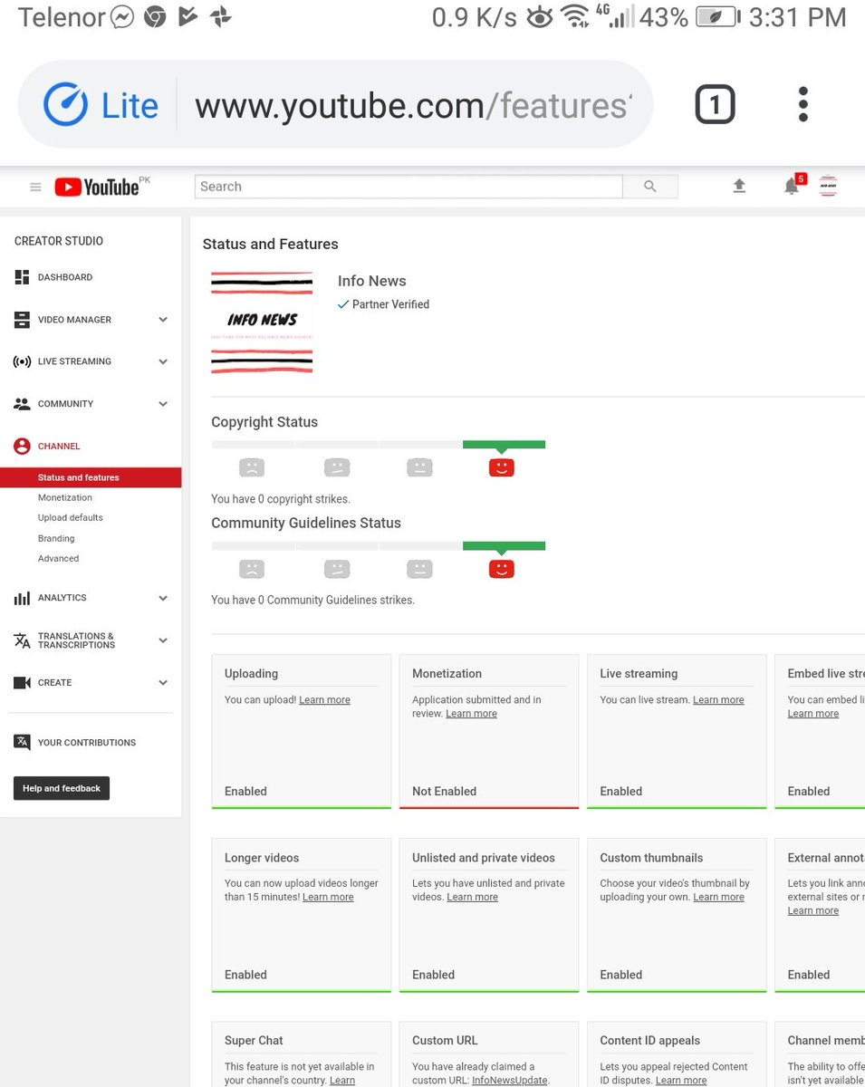The image size is (865, 1087).
Task: Expand the Video Manager section
Action: click(163, 320)
